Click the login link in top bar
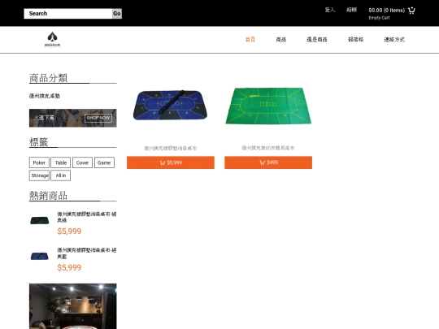This screenshot has height=329, width=439. [x=330, y=10]
